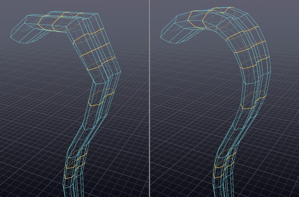Select the blunt tip of the right curved mesh
299x197 pixels.
[x=169, y=35]
